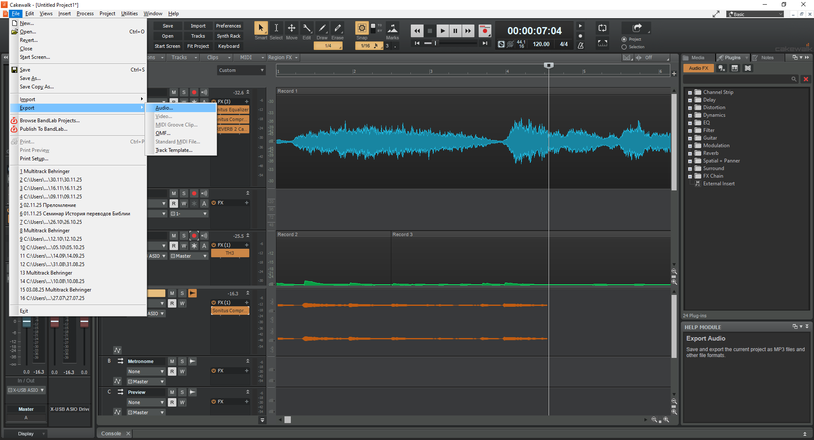
Task: Switch to the Notes browser tab
Action: tap(767, 58)
